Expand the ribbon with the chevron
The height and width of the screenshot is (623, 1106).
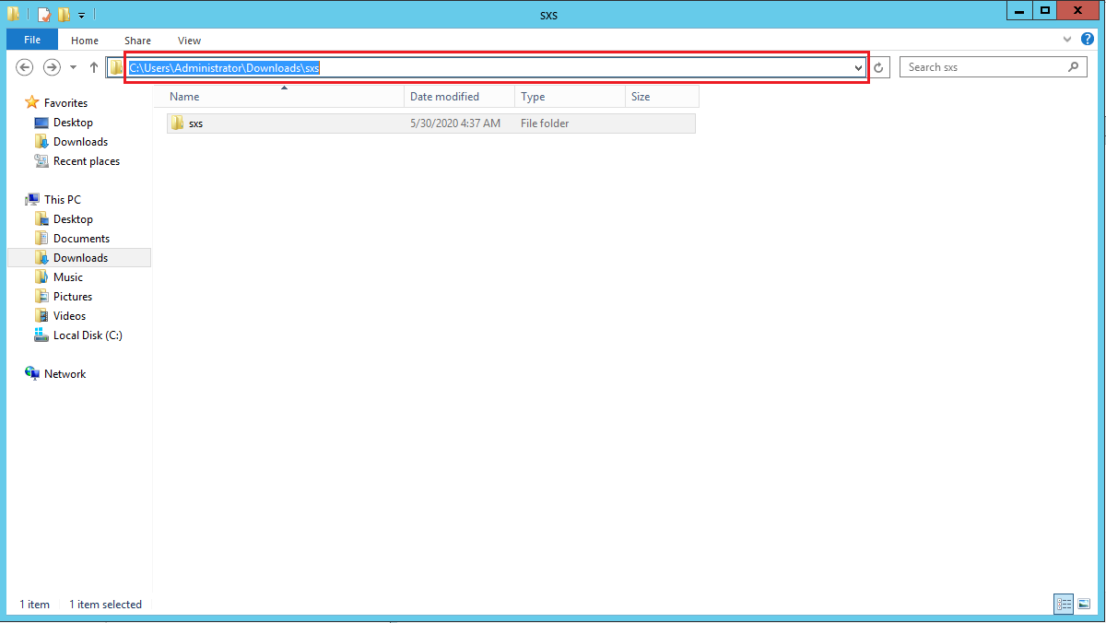click(1067, 40)
